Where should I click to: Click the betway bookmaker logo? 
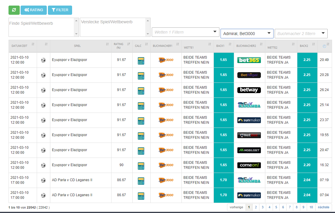pos(249,90)
